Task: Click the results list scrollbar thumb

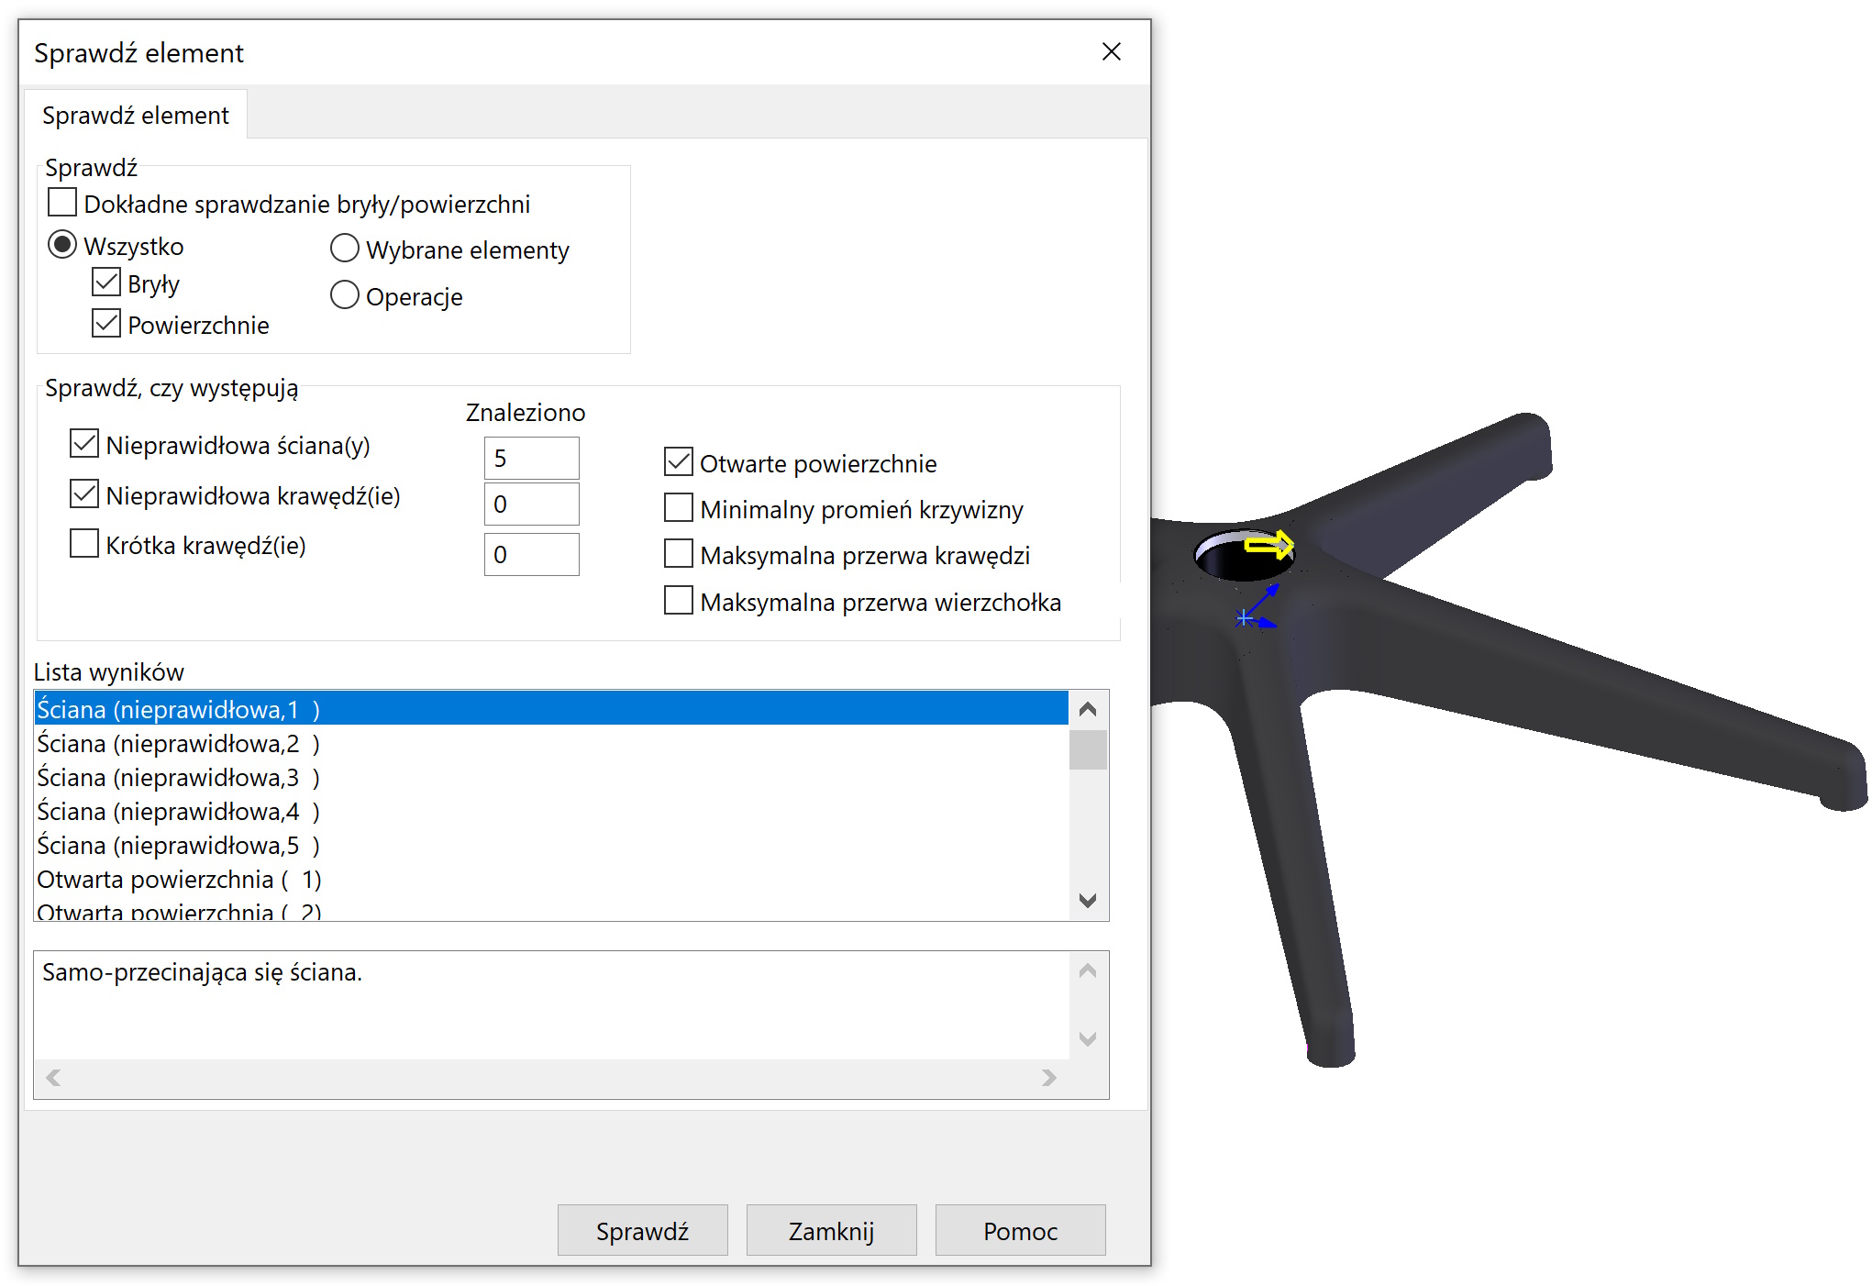Action: (x=1088, y=749)
